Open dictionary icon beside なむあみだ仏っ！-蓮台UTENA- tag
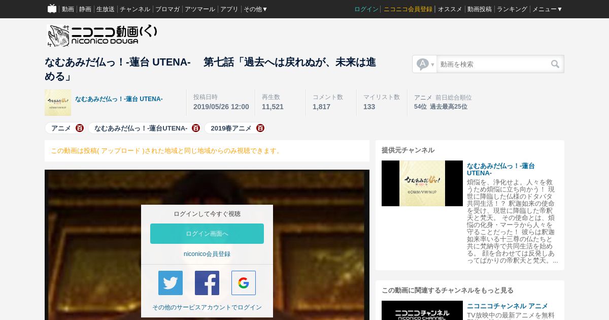This screenshot has width=609, height=320. tap(196, 128)
